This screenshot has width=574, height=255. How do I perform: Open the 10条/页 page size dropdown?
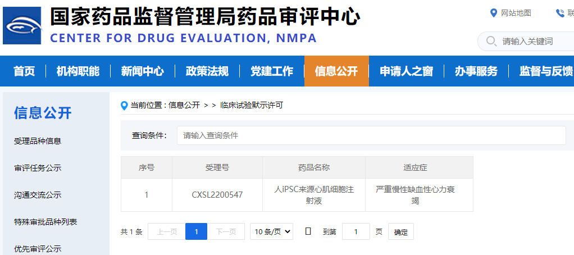pos(272,231)
